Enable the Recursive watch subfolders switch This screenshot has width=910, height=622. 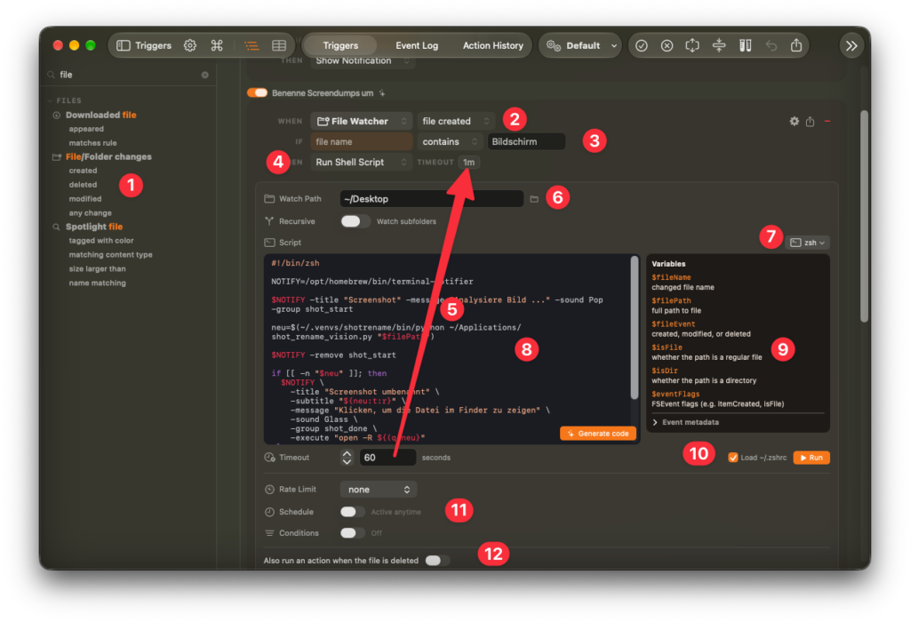(x=355, y=221)
